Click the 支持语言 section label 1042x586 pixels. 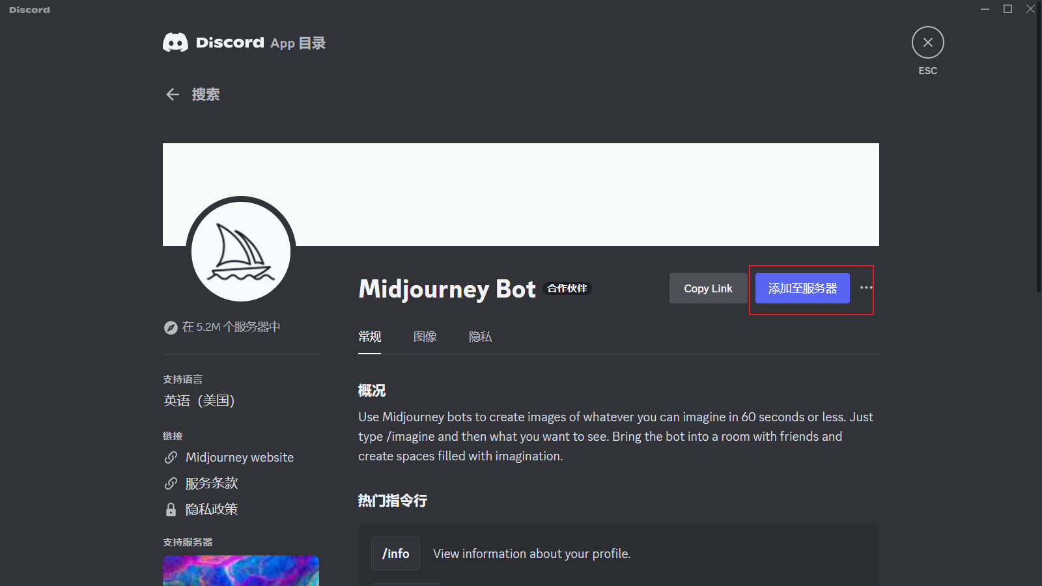click(x=182, y=379)
